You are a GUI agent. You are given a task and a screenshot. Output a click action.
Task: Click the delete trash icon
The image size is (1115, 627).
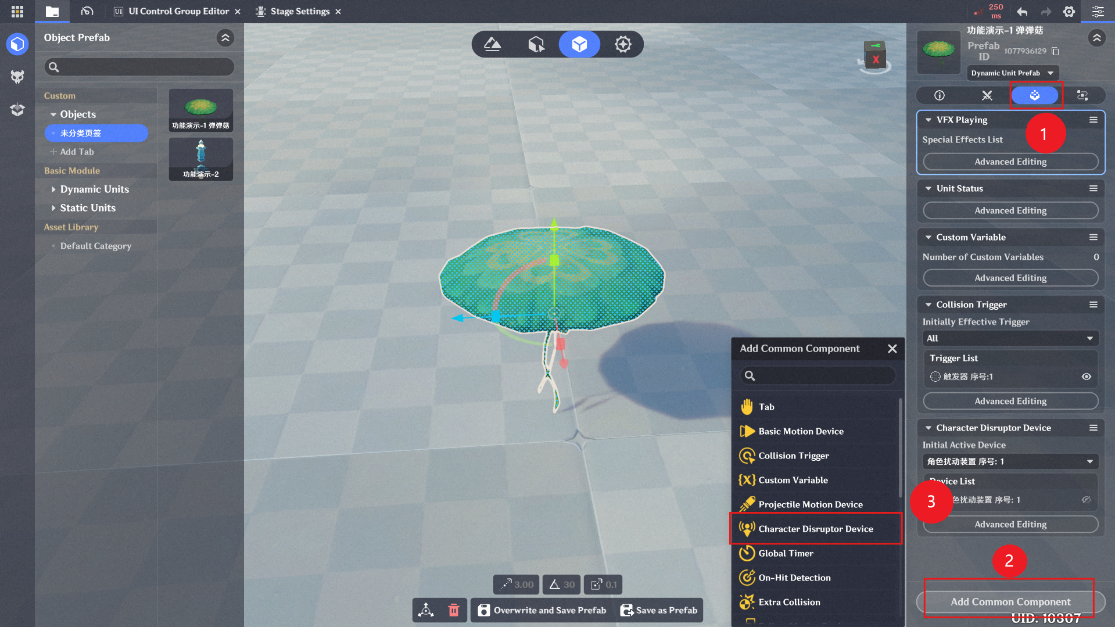(454, 610)
